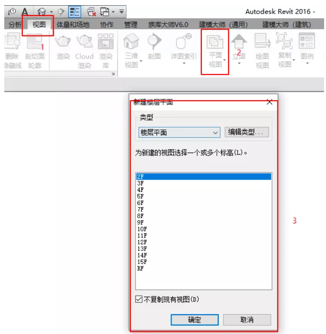
Task: Expand 详图索引 dropdown arrow
Action: 184,63
